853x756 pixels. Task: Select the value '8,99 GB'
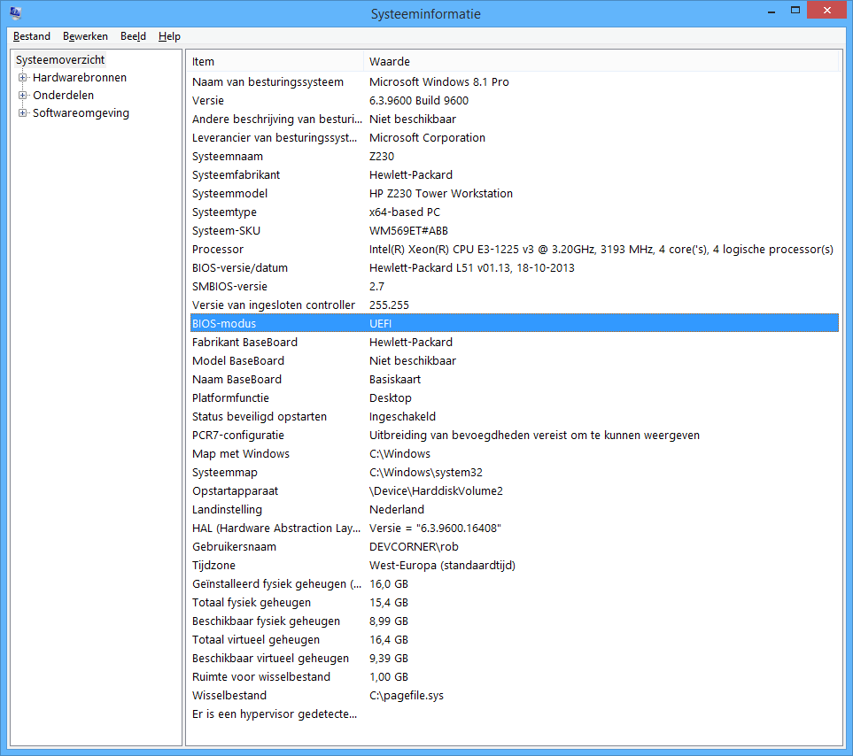pyautogui.click(x=389, y=621)
